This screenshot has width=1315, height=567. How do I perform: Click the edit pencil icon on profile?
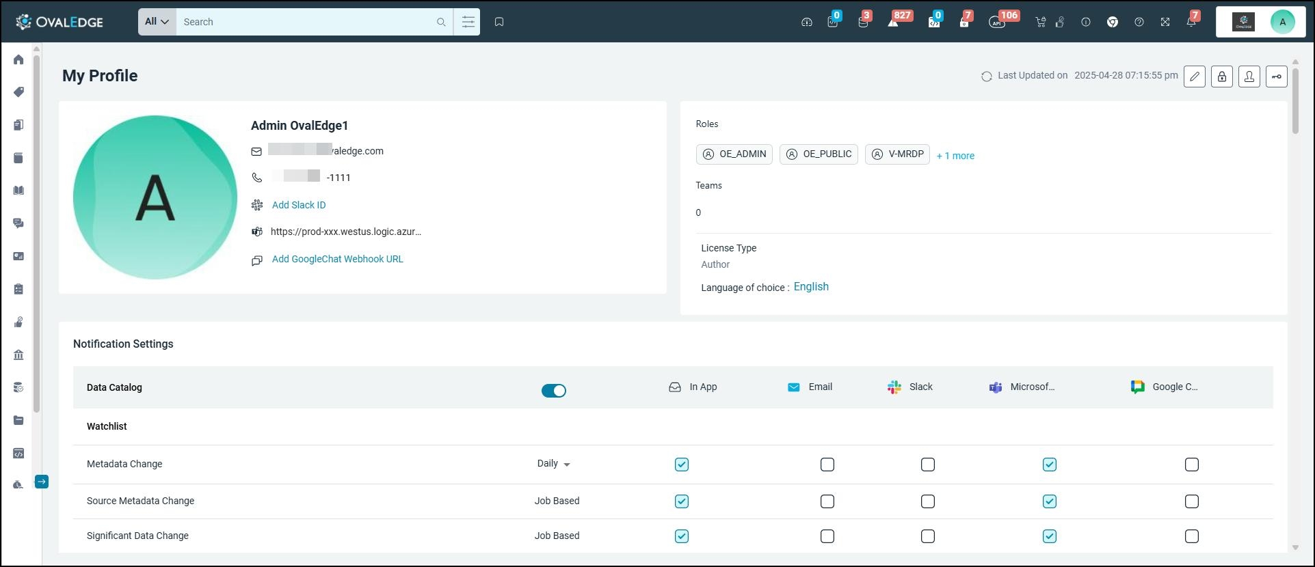coord(1195,77)
